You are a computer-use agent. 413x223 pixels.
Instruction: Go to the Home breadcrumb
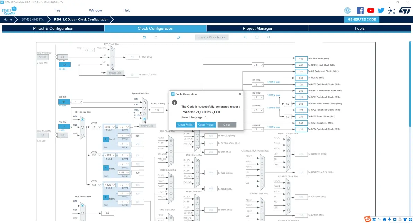click(8, 19)
